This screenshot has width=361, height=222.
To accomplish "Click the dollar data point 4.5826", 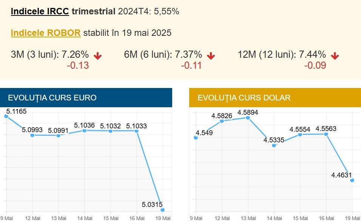I will [222, 121].
